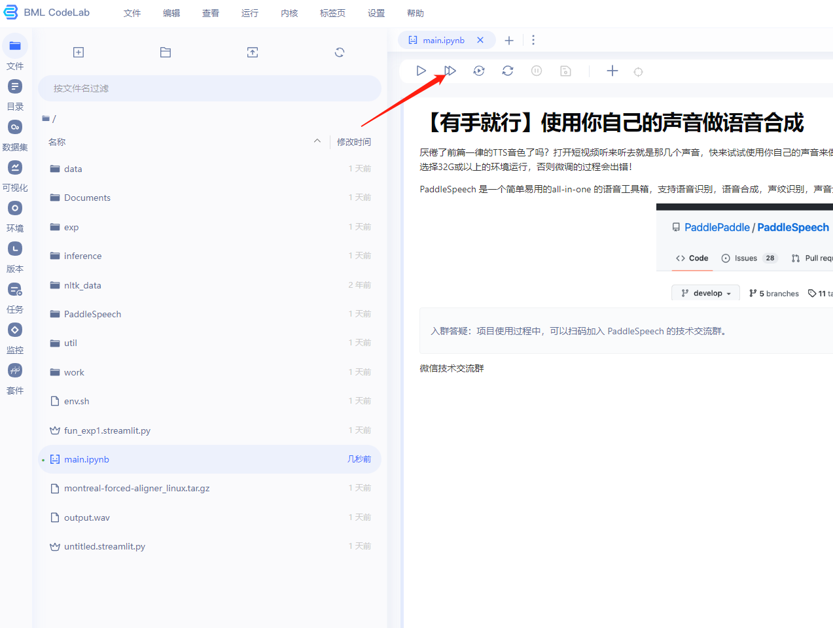Click the 入群答疑 note block
Viewport: 833px width, 628px height.
click(x=626, y=331)
